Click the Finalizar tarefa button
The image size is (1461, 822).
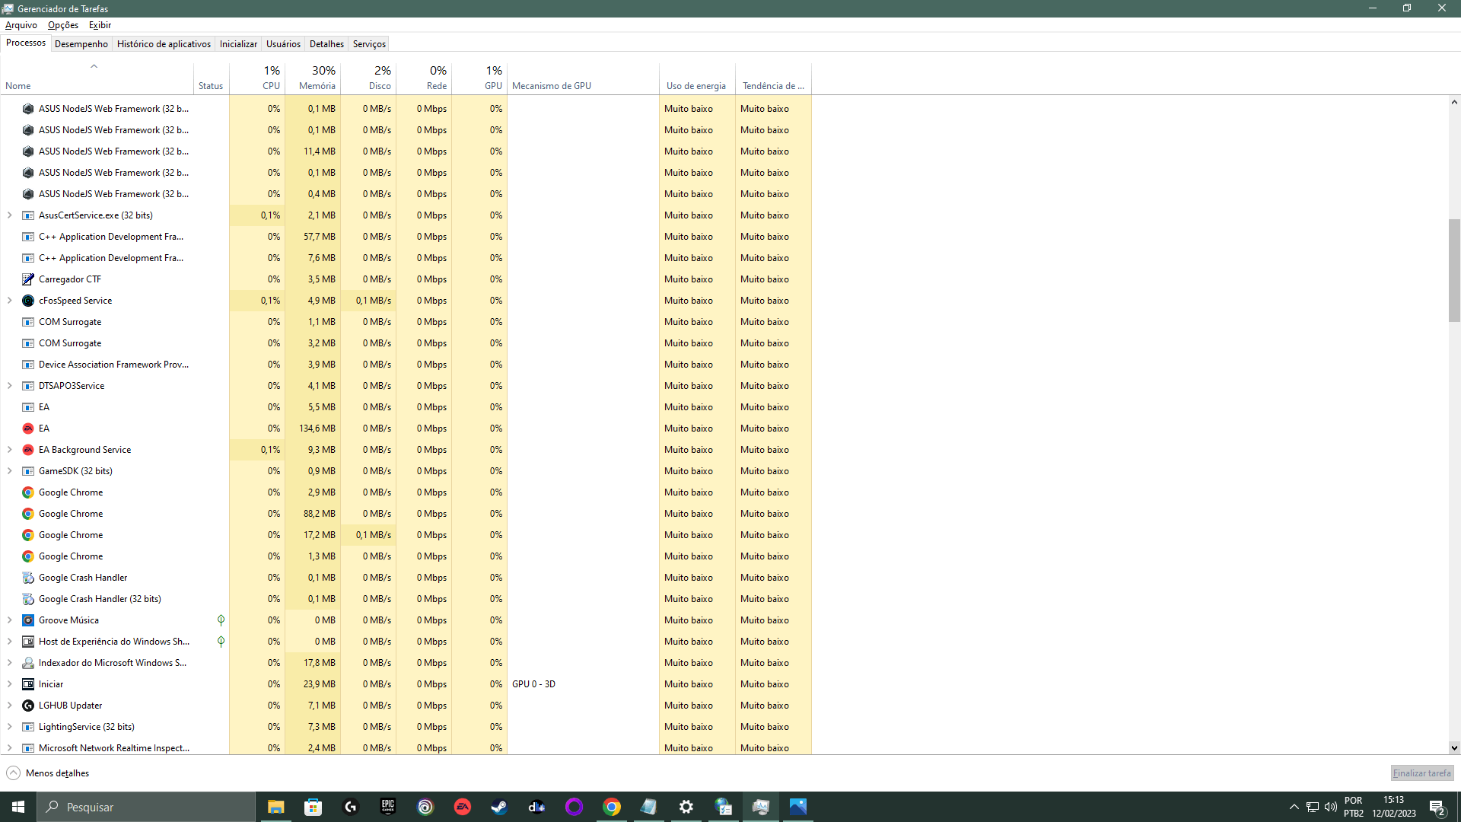pyautogui.click(x=1421, y=773)
